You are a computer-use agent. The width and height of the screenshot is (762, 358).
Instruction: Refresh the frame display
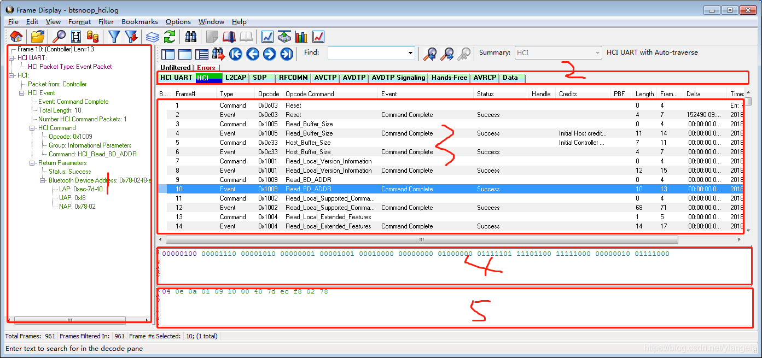click(169, 37)
